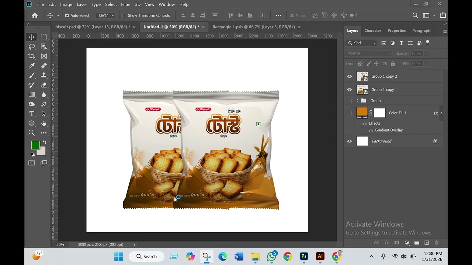This screenshot has width=472, height=265.
Task: Open the Auto-Select Layer dropdown
Action: pyautogui.click(x=106, y=15)
